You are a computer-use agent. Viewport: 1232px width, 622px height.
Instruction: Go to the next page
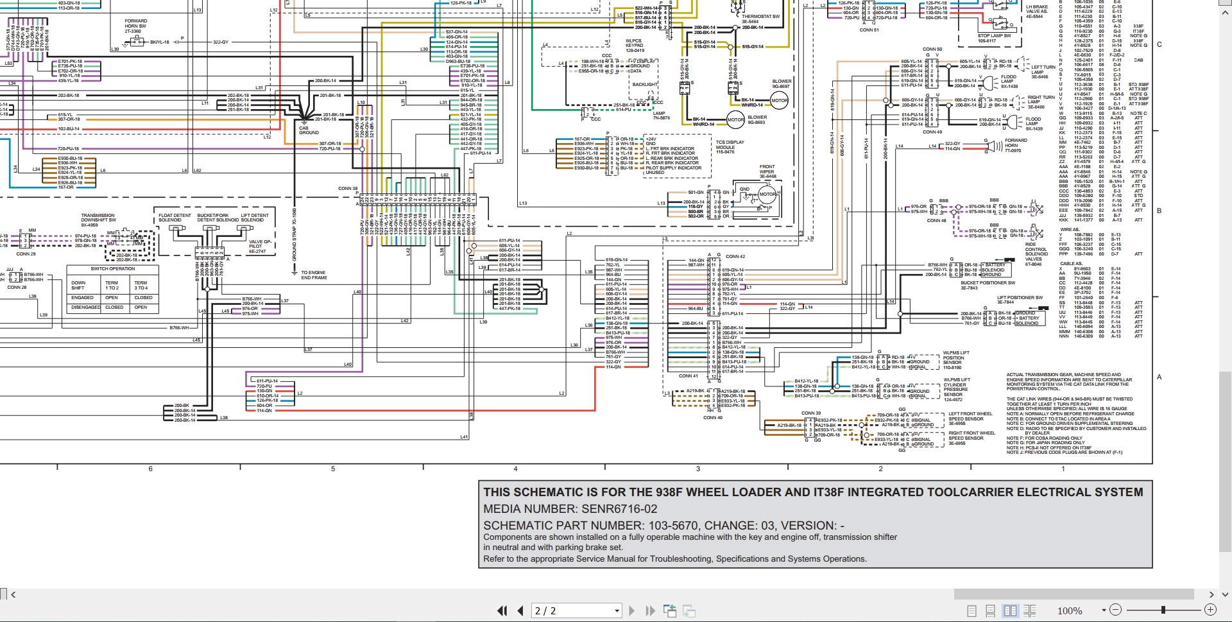pyautogui.click(x=631, y=610)
